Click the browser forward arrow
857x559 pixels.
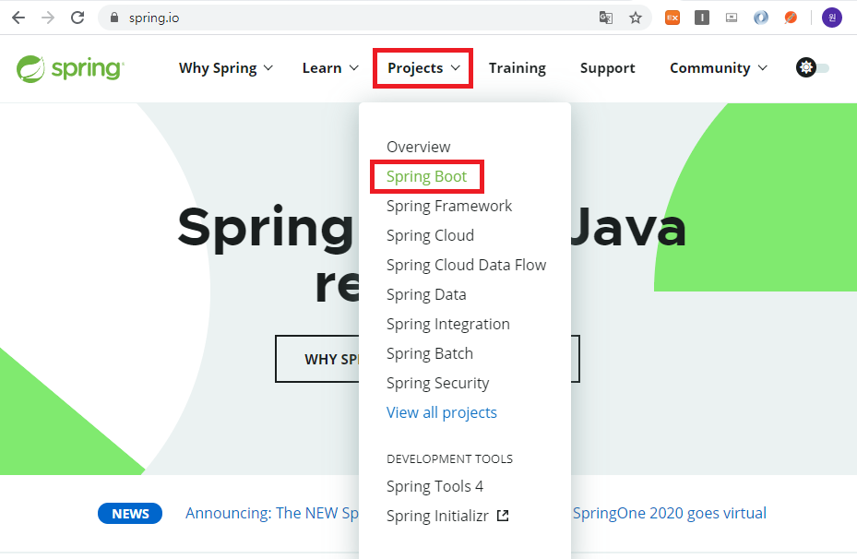[48, 18]
